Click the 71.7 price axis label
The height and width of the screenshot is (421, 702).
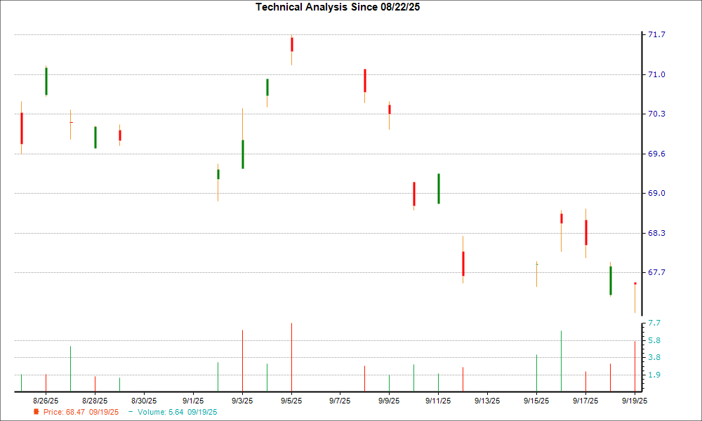click(x=656, y=34)
